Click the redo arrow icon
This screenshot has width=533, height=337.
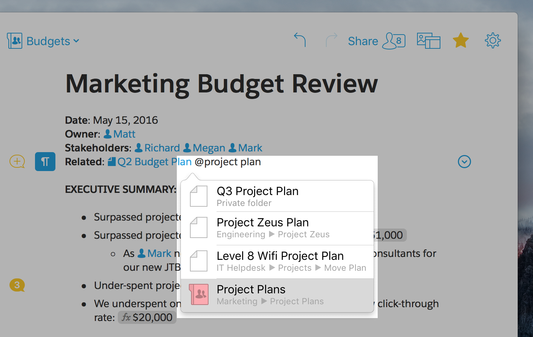point(331,40)
